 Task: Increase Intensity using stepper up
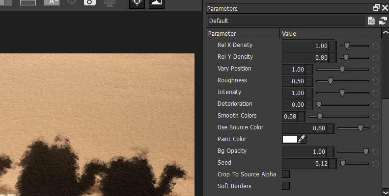[x=309, y=91]
